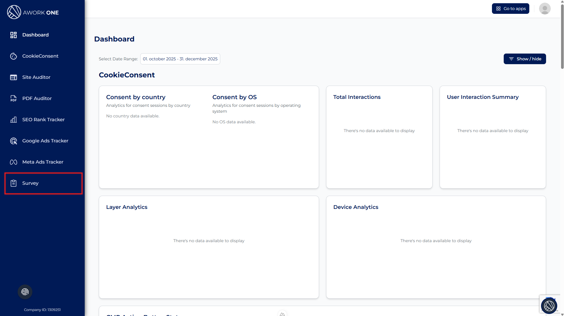Toggle widgets with Show / hide button
This screenshot has width=564, height=316.
pos(525,59)
